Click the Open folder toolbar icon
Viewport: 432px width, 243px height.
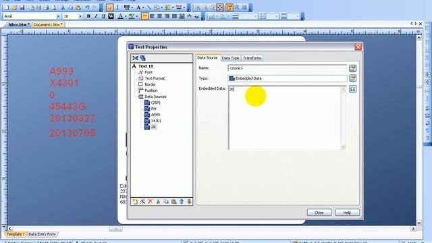[x=14, y=7]
